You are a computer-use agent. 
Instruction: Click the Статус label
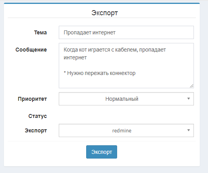38,116
